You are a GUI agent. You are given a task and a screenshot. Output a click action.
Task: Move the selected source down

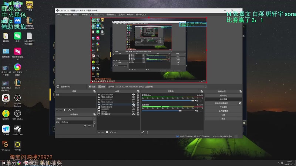[115, 132]
